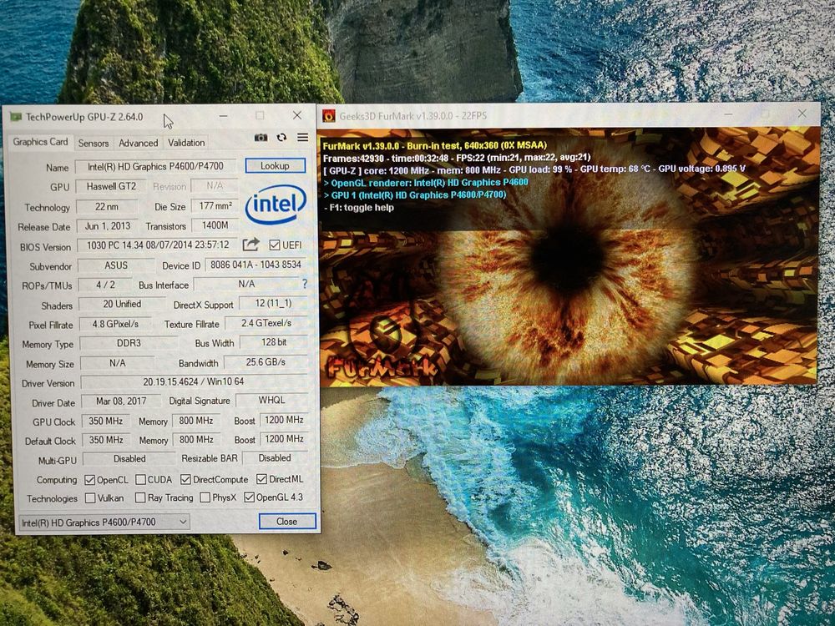Screen dimensions: 835x626
Task: Click the Subvendor value ASUS
Action: tap(116, 265)
